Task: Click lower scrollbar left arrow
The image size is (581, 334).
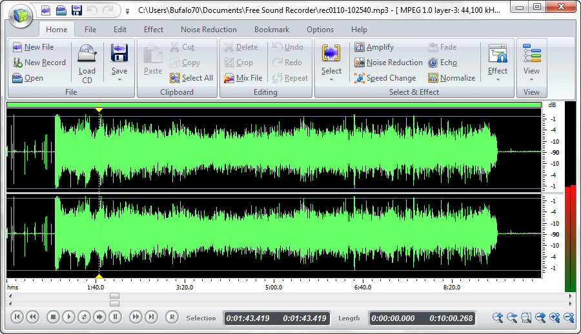Action: coord(10,304)
